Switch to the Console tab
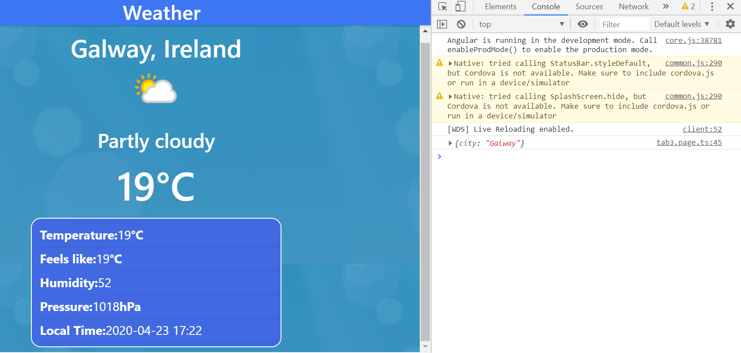 [x=546, y=7]
